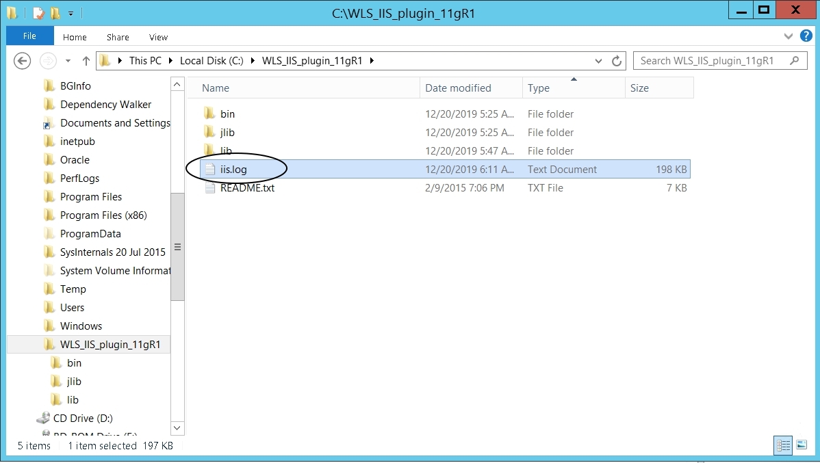Click the search magnifier icon
The width and height of the screenshot is (820, 463).
pos(795,61)
